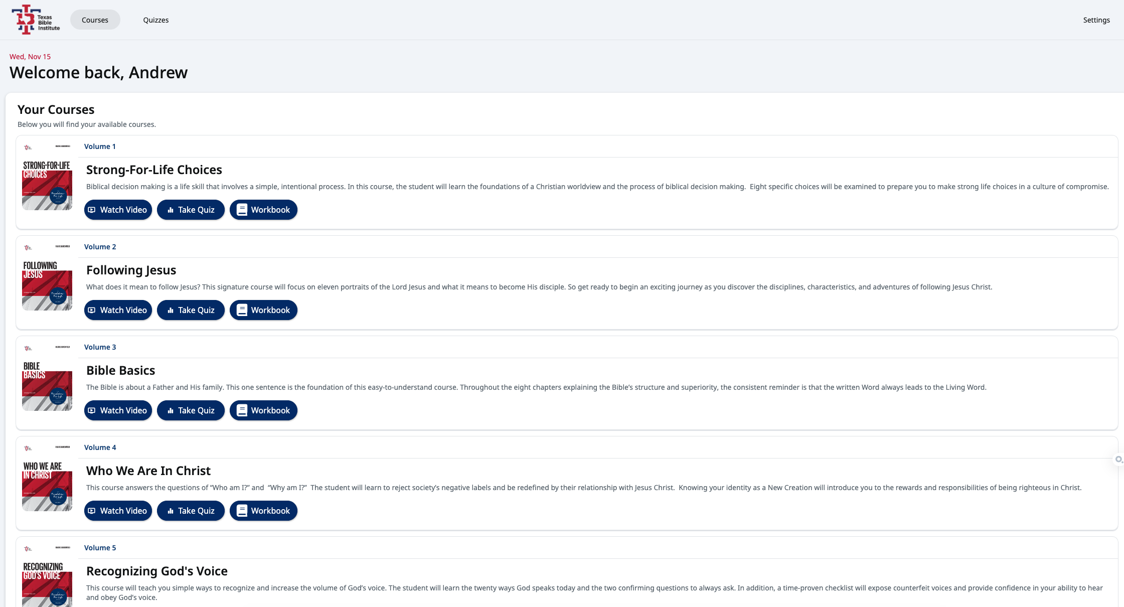
Task: Select the Strong-For-Life Choices course title
Action: coord(154,170)
